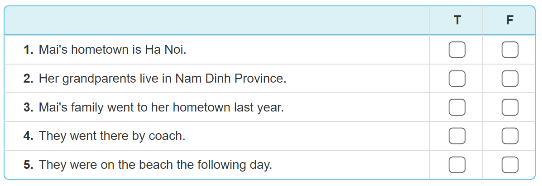
Task: Click the text 'Mai's hometown is Ha Noi.'
Action: click(112, 50)
